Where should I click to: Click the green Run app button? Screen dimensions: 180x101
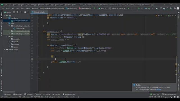coord(128,8)
